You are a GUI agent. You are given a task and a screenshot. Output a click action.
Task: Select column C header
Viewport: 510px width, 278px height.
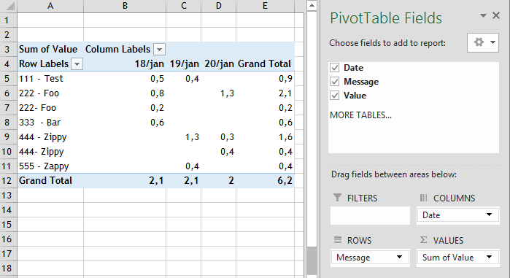tap(184, 6)
